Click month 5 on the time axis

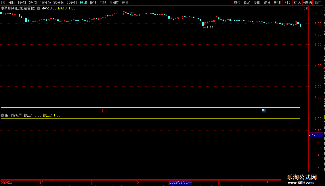[267, 183]
